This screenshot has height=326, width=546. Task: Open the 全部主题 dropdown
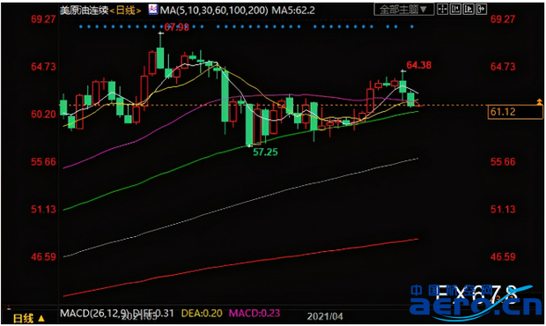[x=403, y=10]
